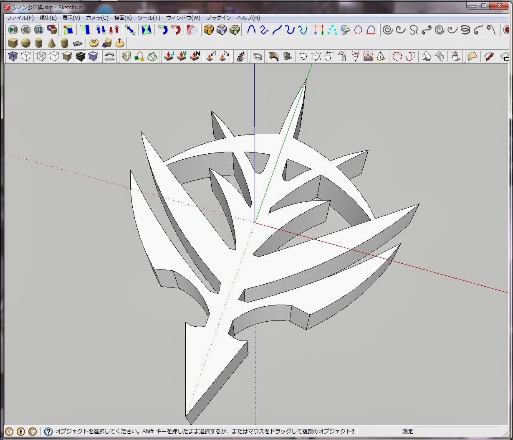Select the blue zigzag polyline tool
The image size is (513, 440).
click(264, 30)
